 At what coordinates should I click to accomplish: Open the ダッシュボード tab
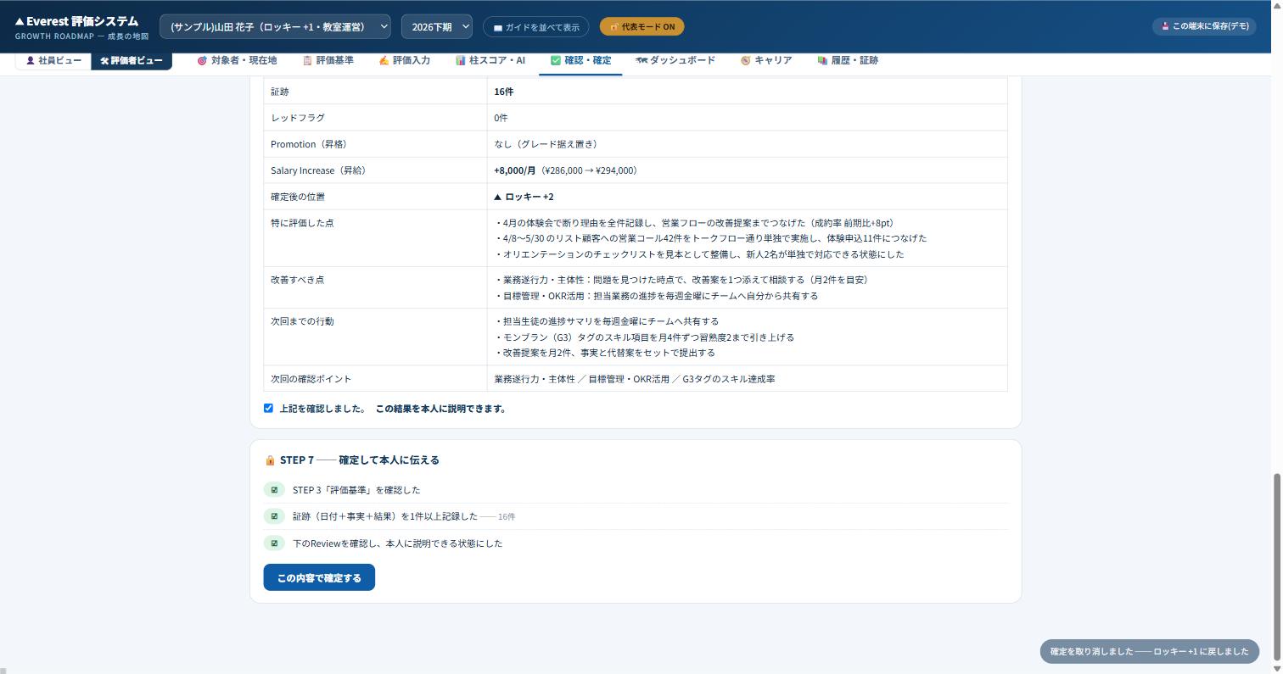[675, 60]
